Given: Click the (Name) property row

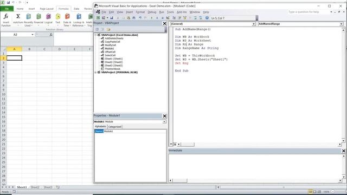Looking at the screenshot, I should [130, 131].
